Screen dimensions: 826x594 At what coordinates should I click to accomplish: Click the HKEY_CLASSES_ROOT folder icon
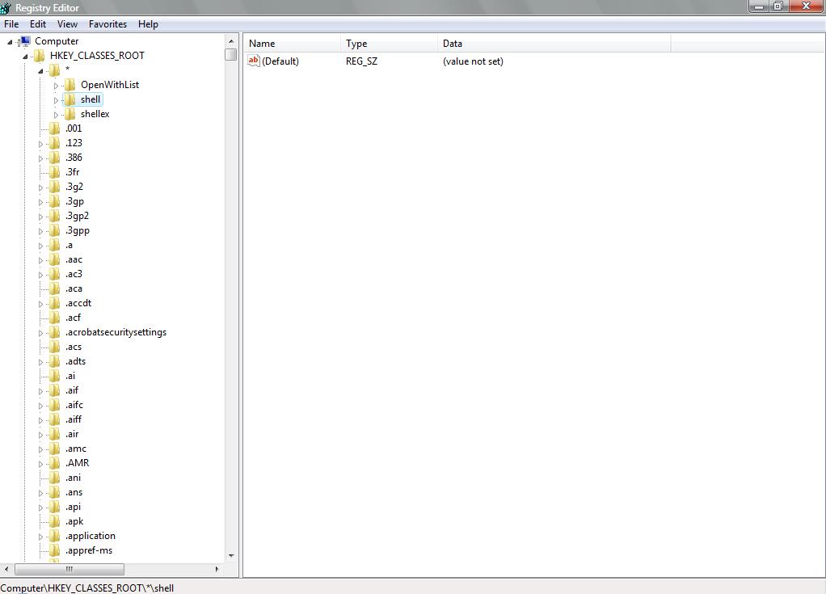[x=40, y=56]
